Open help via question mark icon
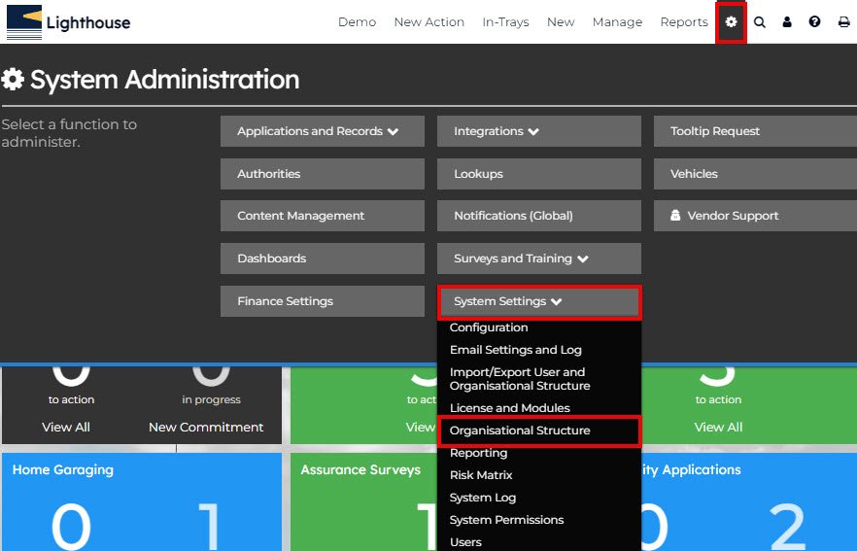The width and height of the screenshot is (857, 551). 814,22
